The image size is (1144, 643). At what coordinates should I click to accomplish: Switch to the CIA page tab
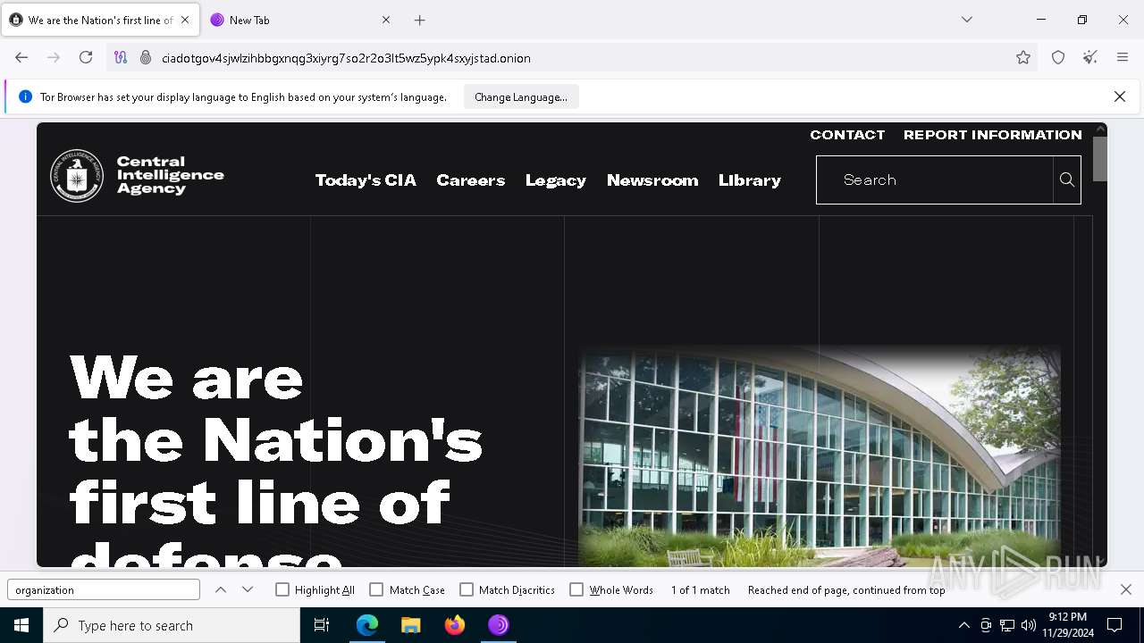[x=100, y=20]
